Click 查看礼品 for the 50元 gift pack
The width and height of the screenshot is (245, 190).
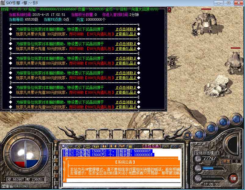[126, 49]
